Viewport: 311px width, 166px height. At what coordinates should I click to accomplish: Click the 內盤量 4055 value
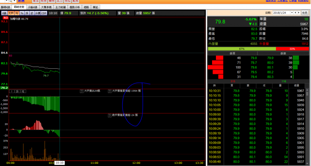coord(254,44)
